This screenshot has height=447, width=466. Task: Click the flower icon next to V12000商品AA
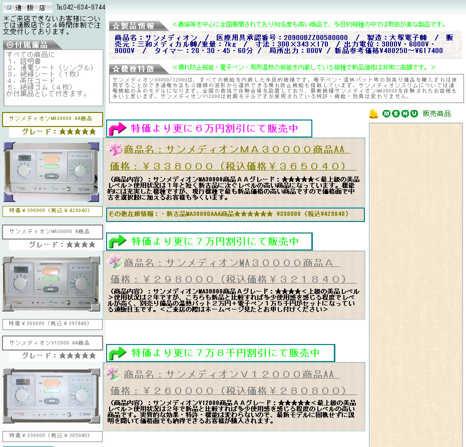click(x=112, y=373)
